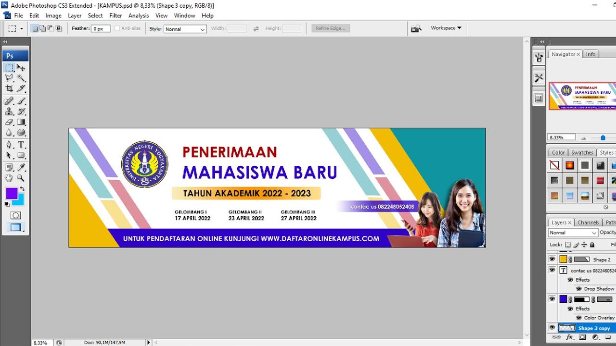This screenshot has height=346, width=616.
Task: Open the Workspace dropdown
Action: coord(446,28)
